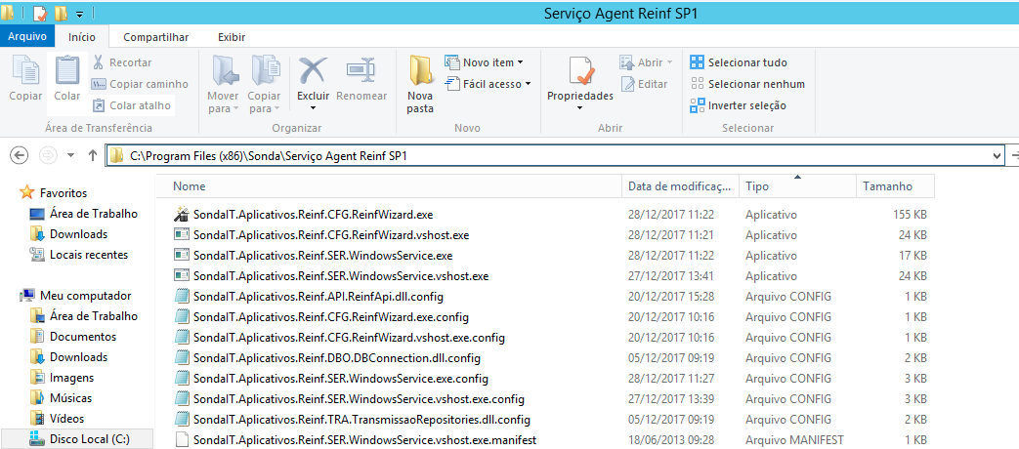Sort files by the Tamanho column
Image resolution: width=1019 pixels, height=449 pixels.
coord(886,186)
